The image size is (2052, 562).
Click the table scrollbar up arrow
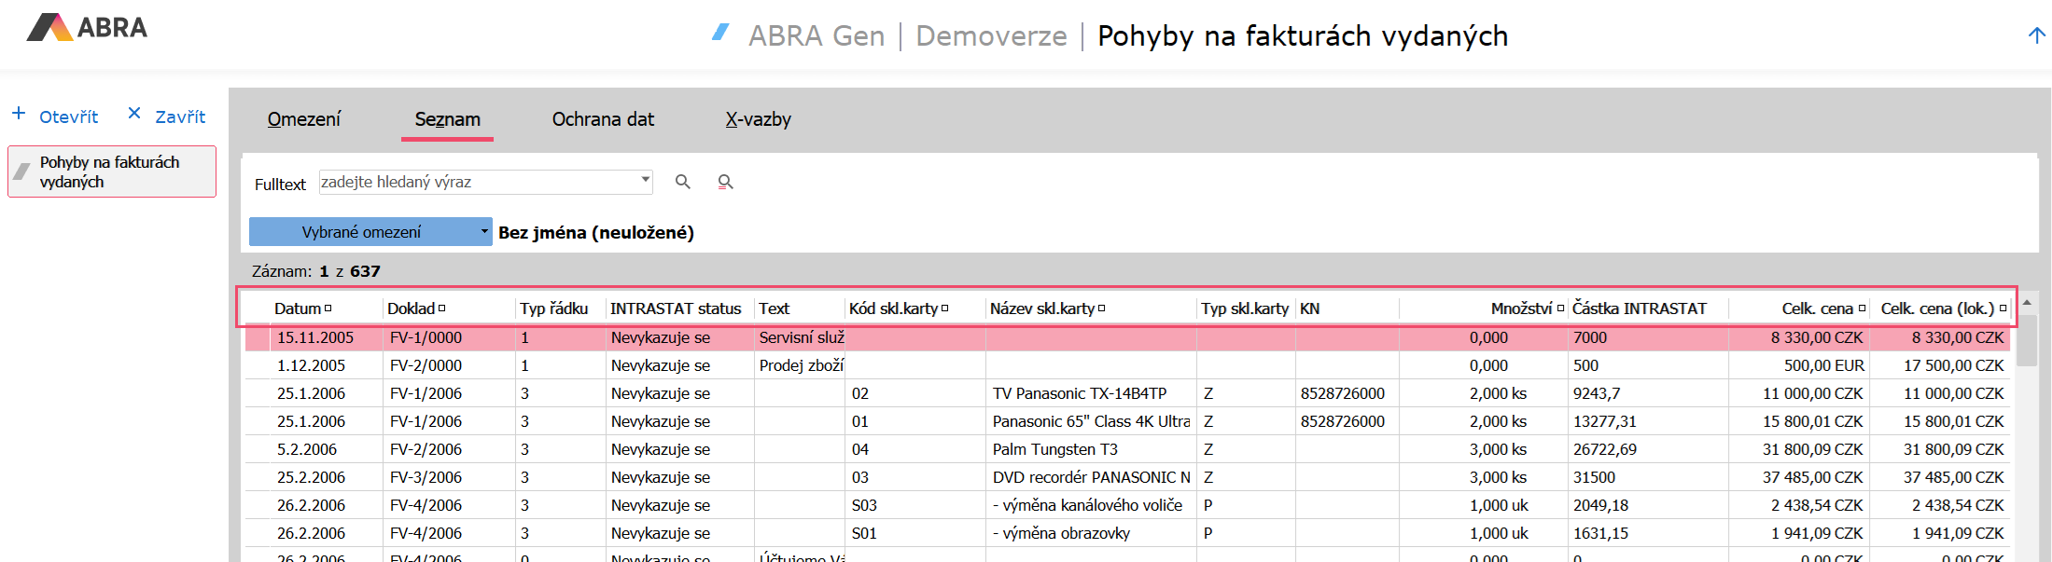coord(2027,304)
